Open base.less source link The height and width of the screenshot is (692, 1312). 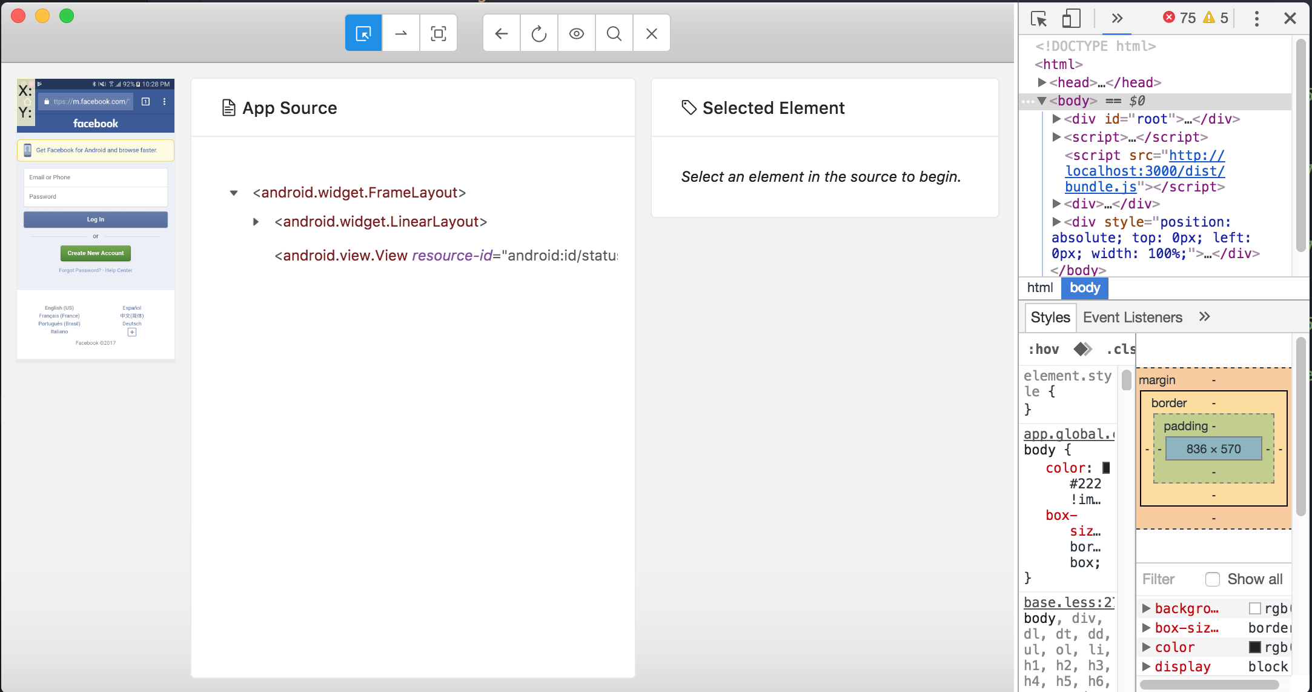[1069, 602]
